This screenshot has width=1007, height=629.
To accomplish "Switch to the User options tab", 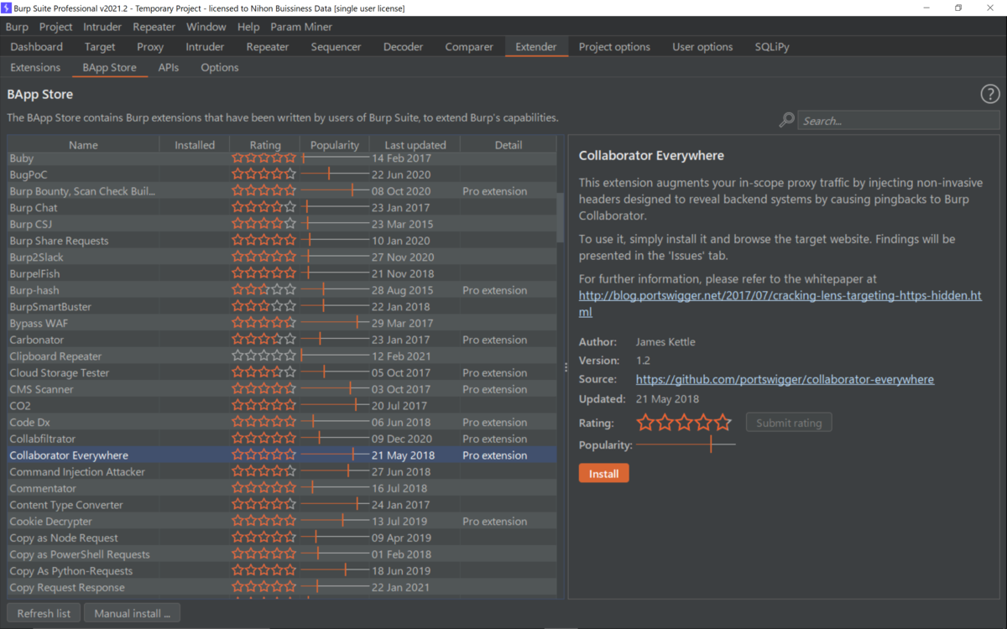I will 702,47.
